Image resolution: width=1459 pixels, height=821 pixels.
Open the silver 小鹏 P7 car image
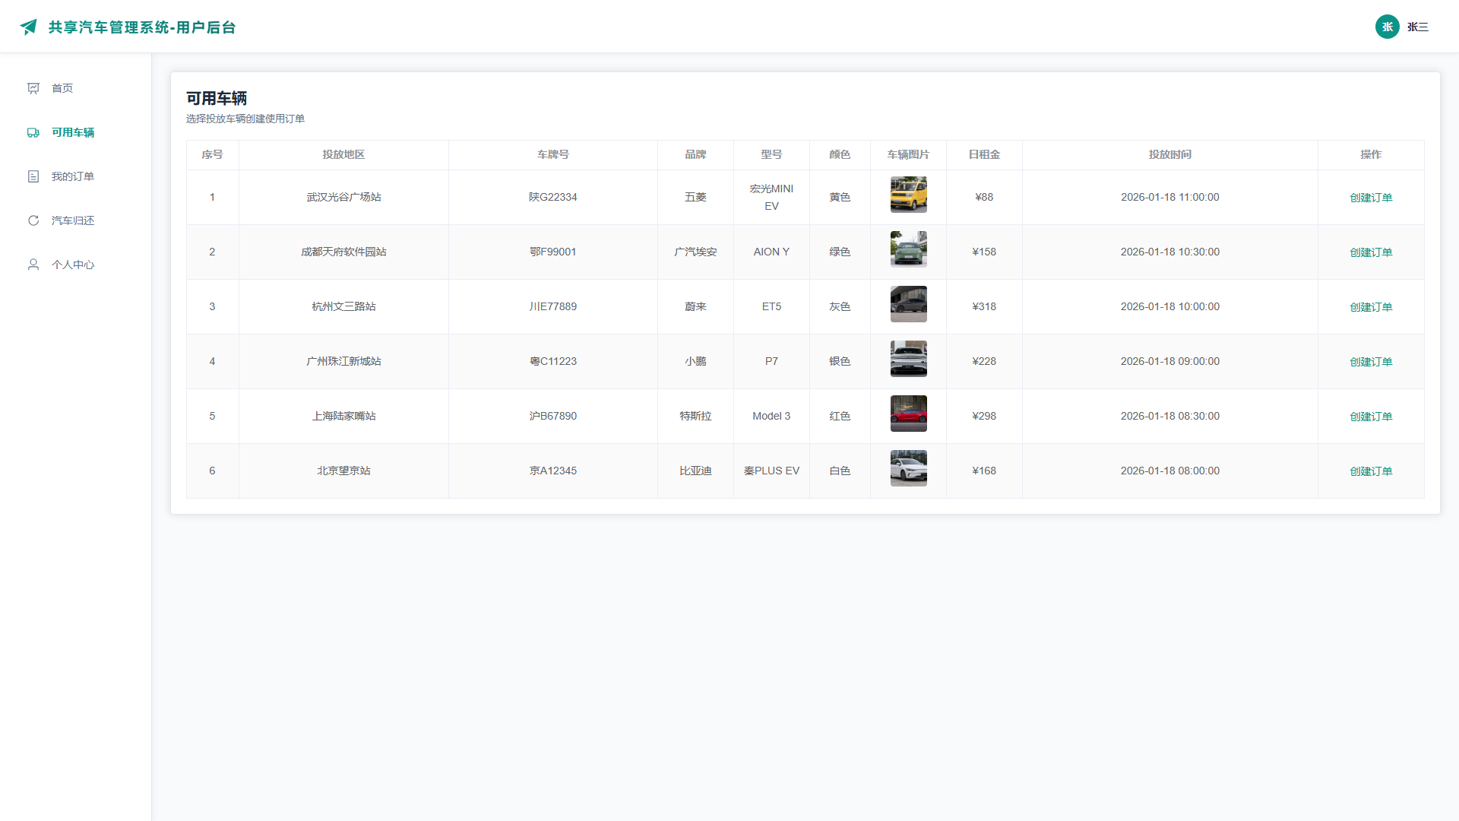pos(908,359)
